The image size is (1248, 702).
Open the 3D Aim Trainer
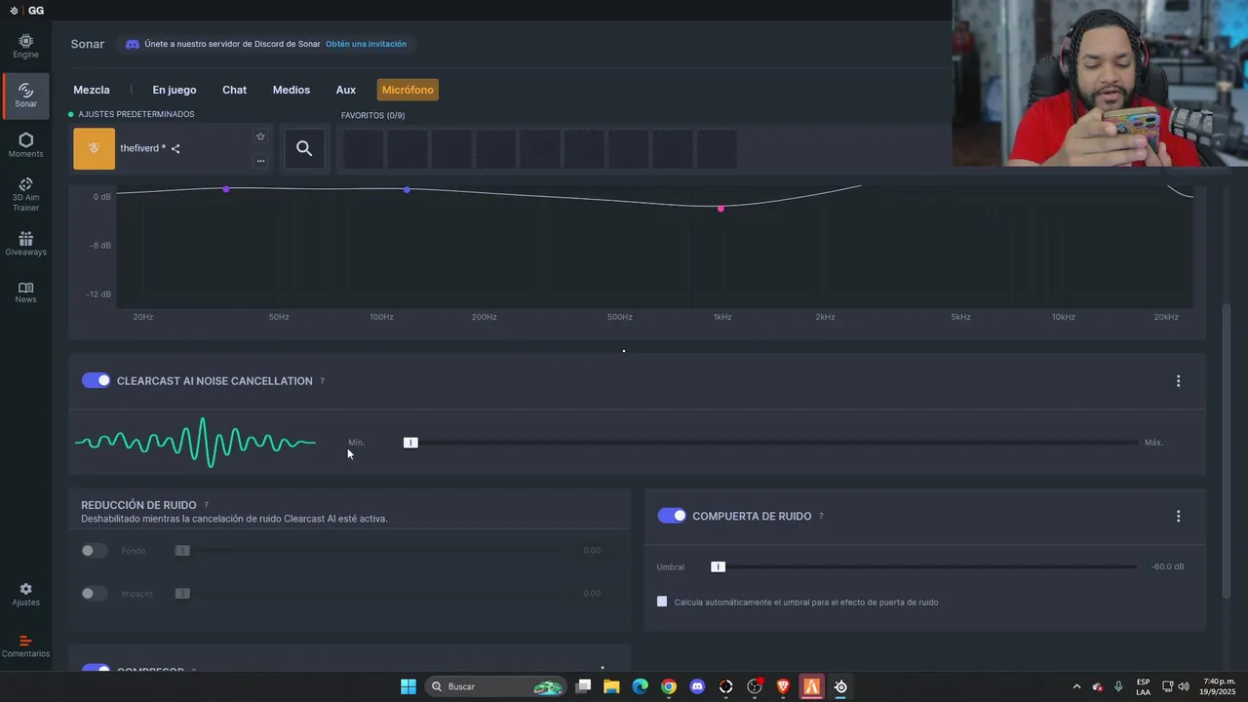coord(25,194)
